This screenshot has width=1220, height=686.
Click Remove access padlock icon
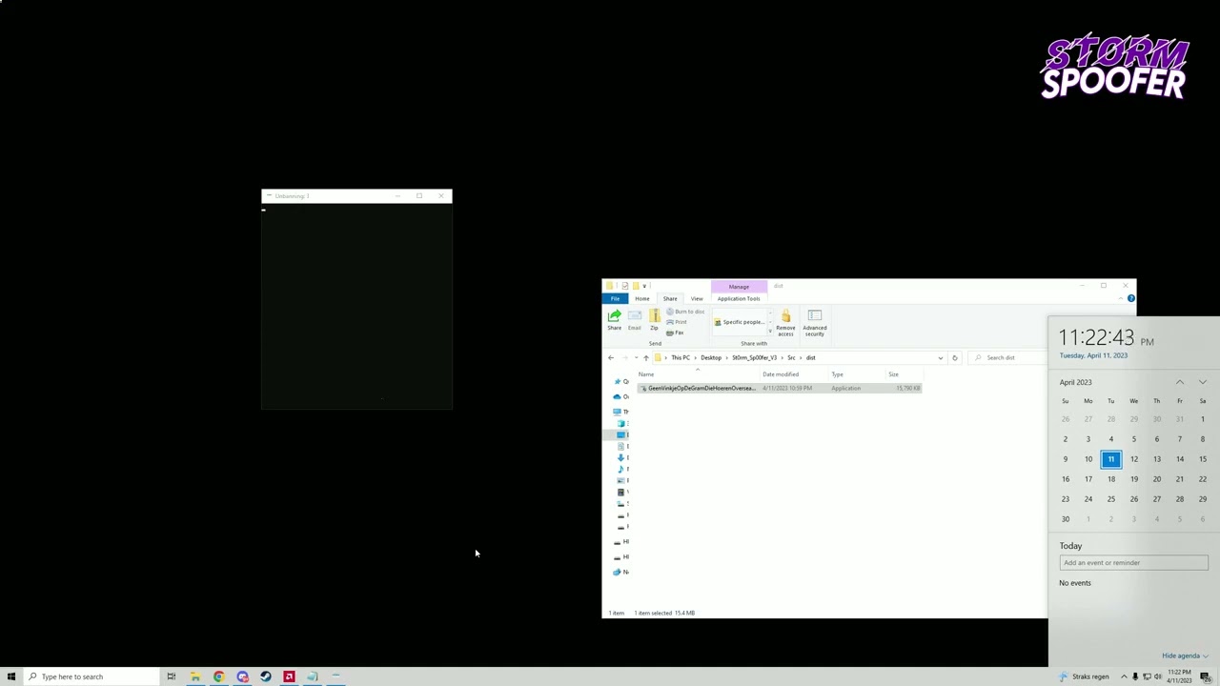pos(785,322)
